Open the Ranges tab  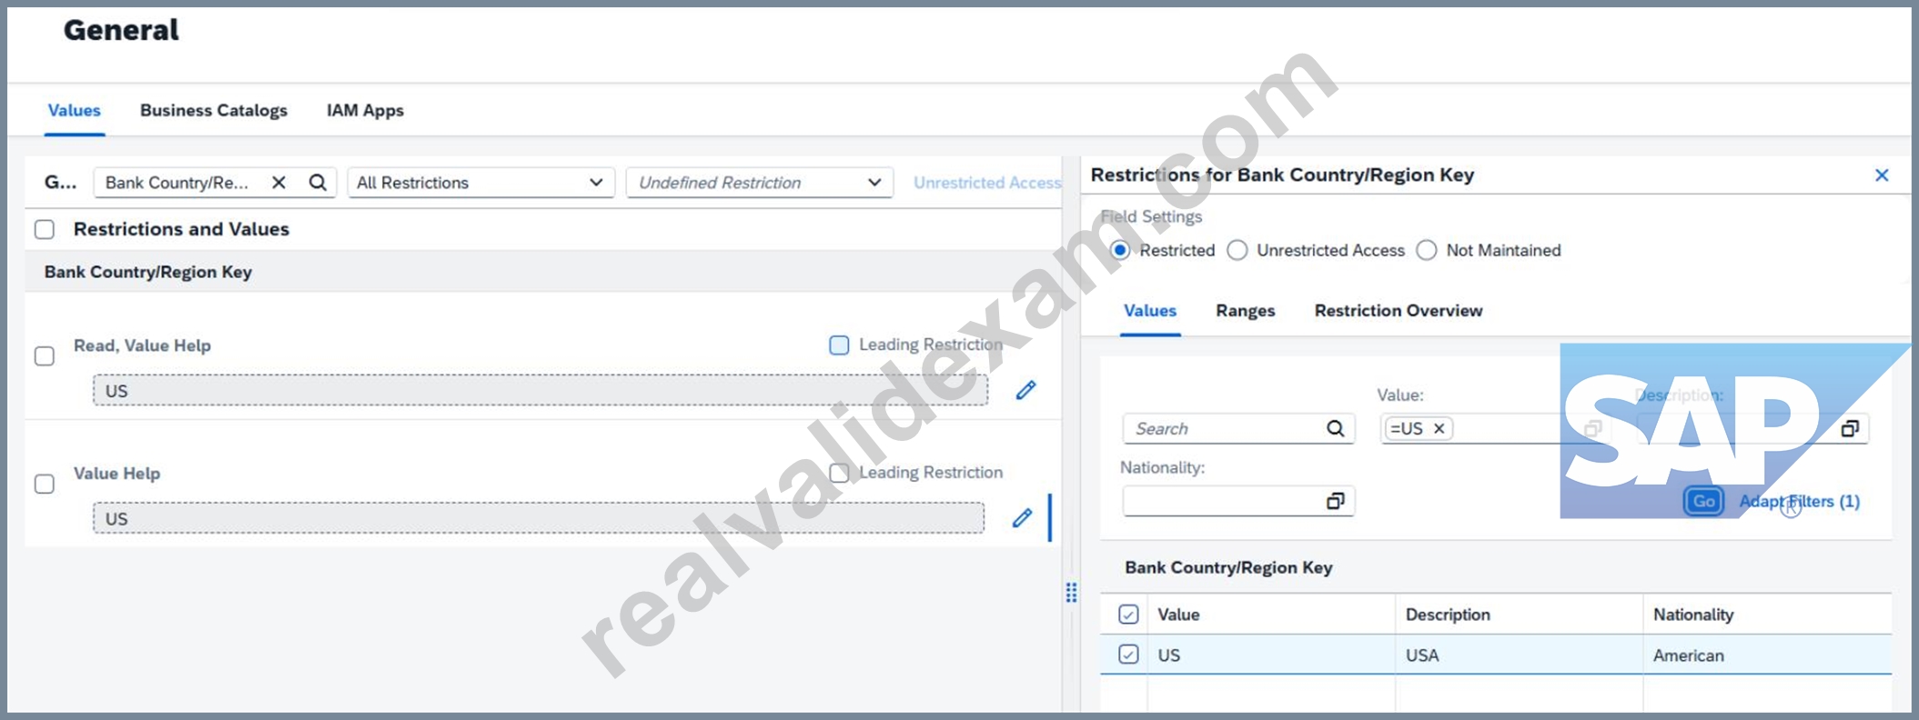1245,311
